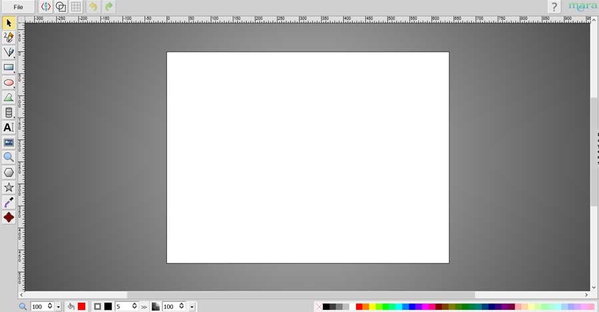599x312 pixels.
Task: Click the mara logo link
Action: click(x=582, y=7)
